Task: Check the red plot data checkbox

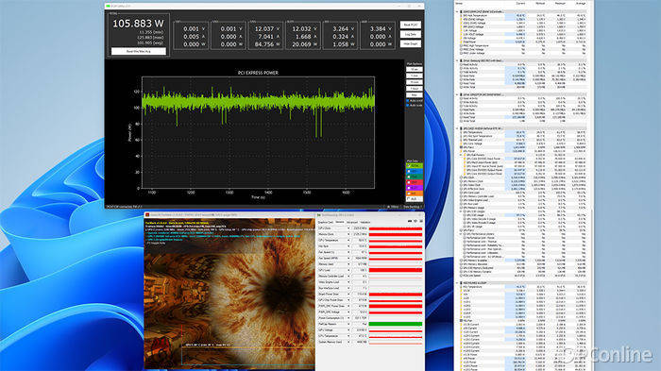Action: coord(409,182)
